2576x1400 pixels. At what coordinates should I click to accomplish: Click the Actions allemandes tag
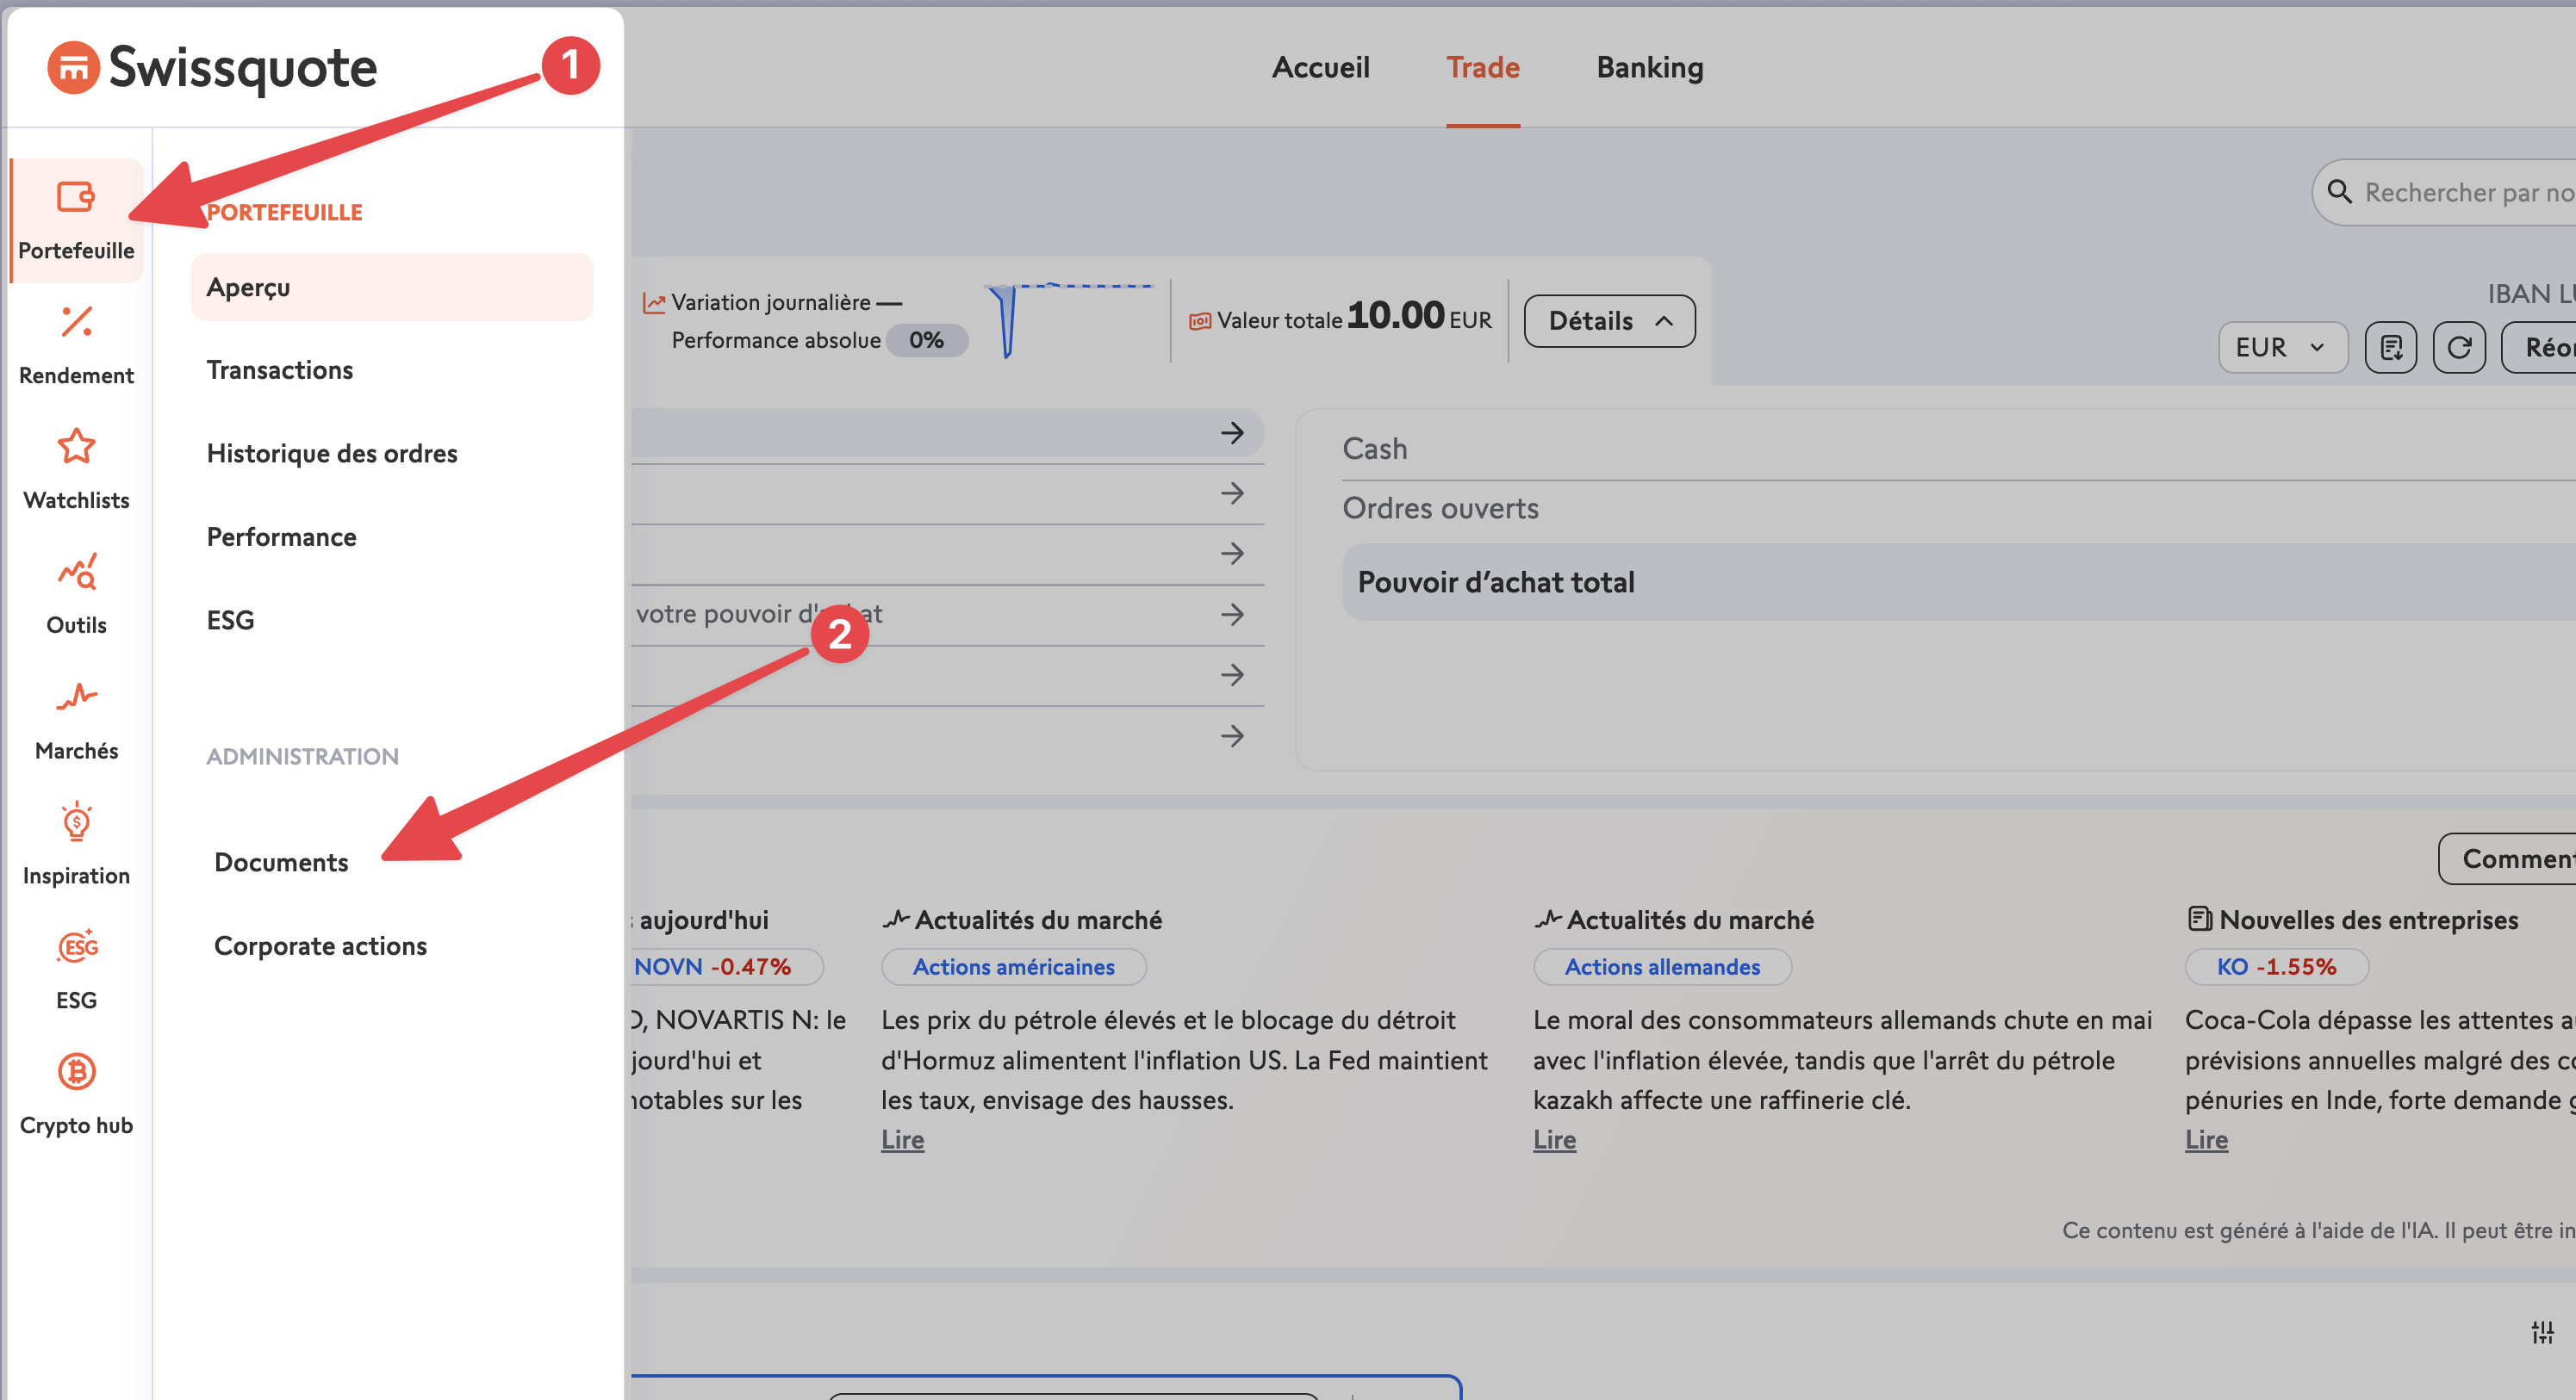[1661, 966]
